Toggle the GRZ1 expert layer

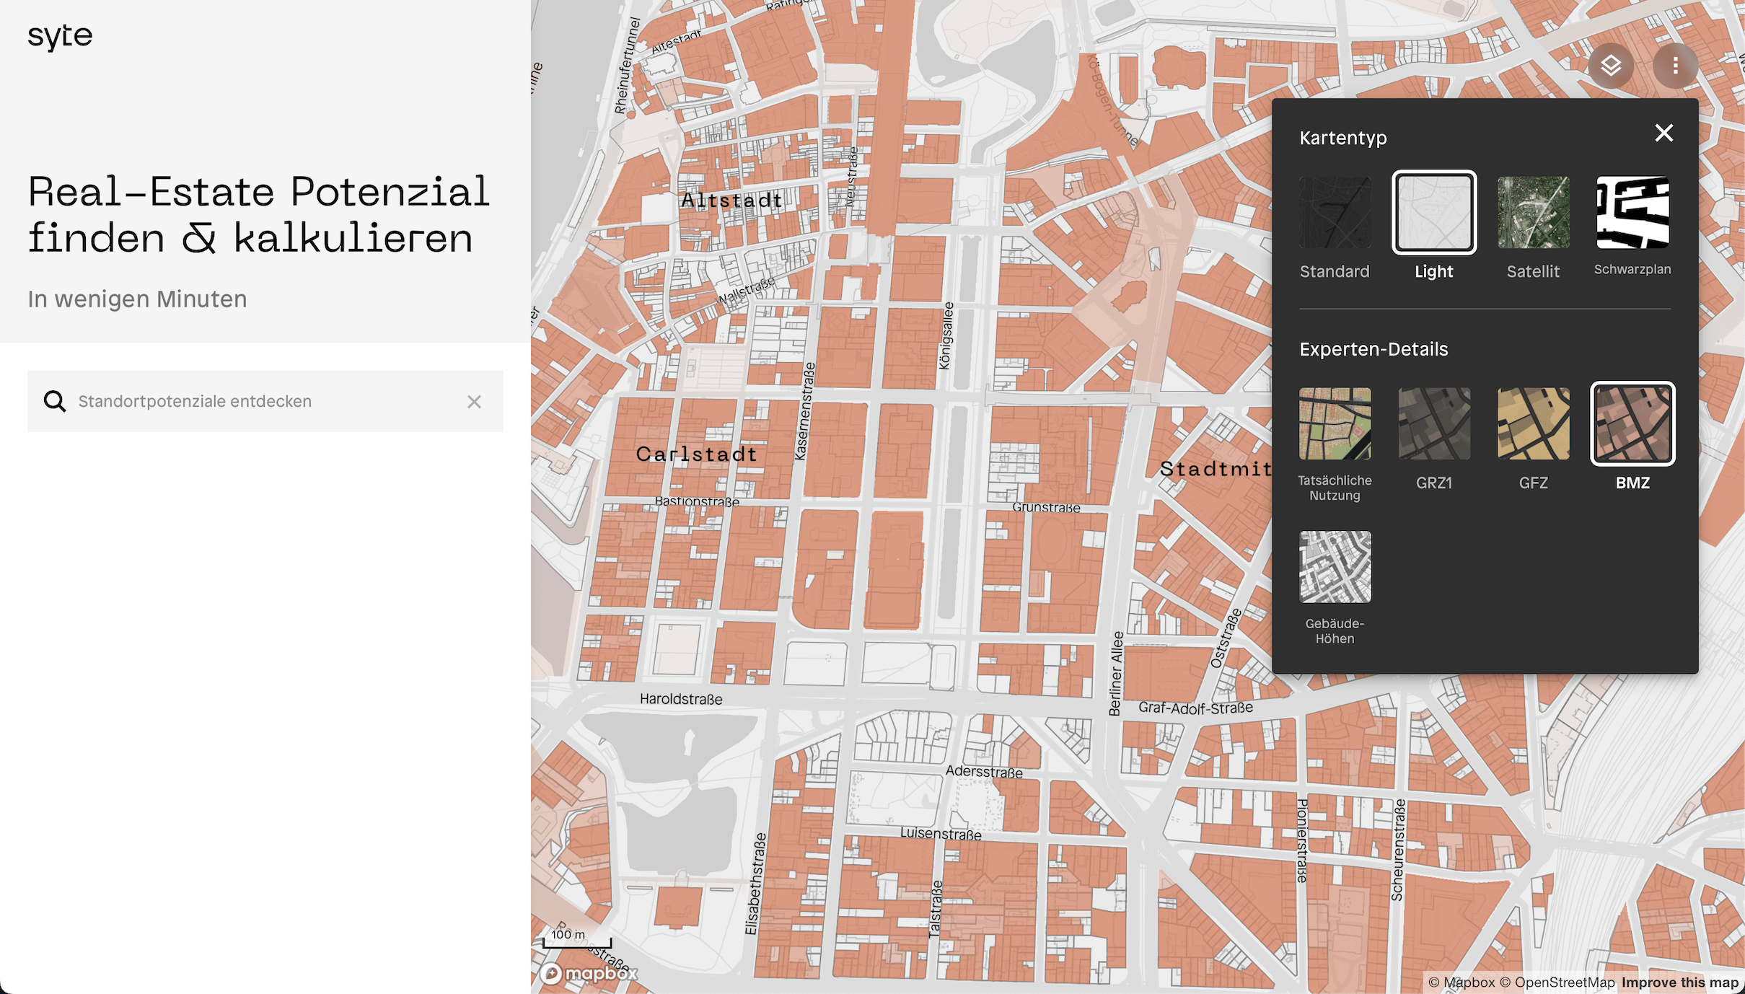1433,423
